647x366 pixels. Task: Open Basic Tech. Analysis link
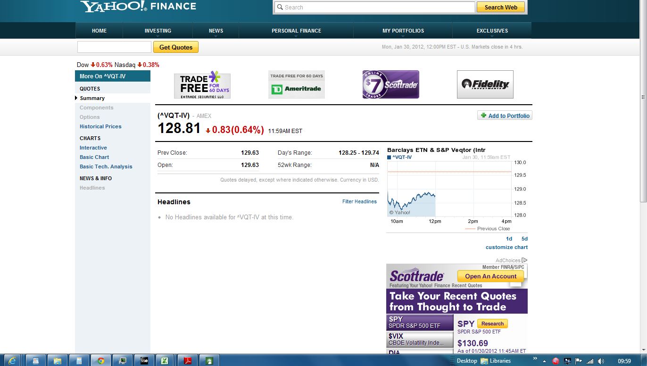tap(106, 166)
